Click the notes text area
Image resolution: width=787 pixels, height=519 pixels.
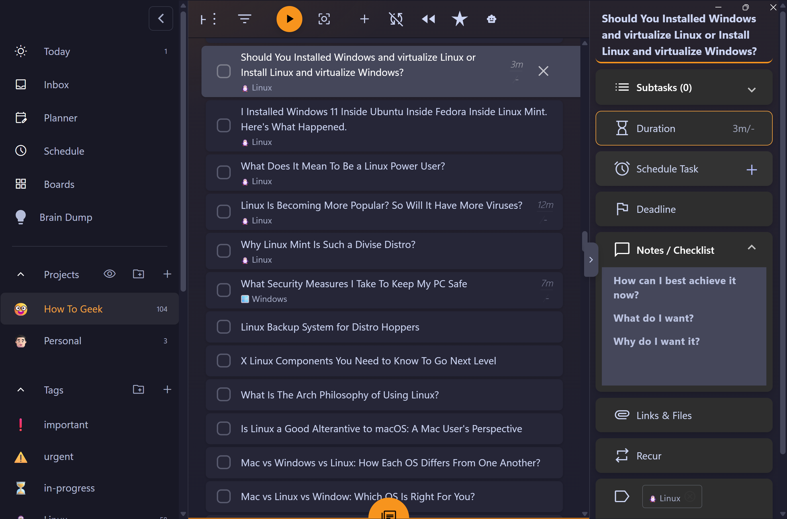point(684,326)
